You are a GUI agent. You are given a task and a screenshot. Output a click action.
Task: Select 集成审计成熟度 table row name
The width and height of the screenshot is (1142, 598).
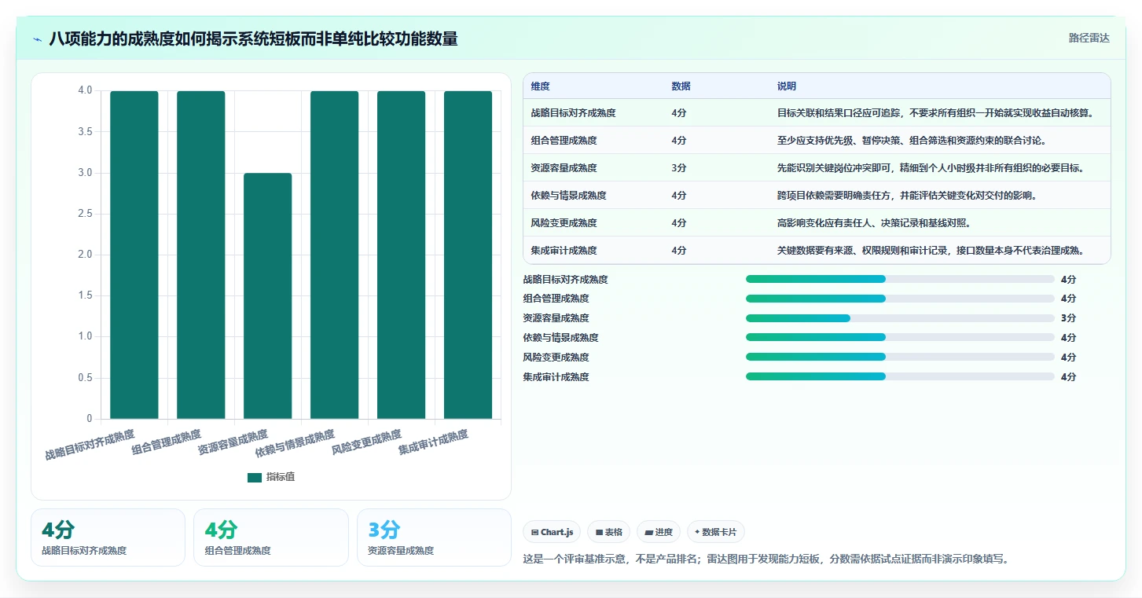click(564, 251)
